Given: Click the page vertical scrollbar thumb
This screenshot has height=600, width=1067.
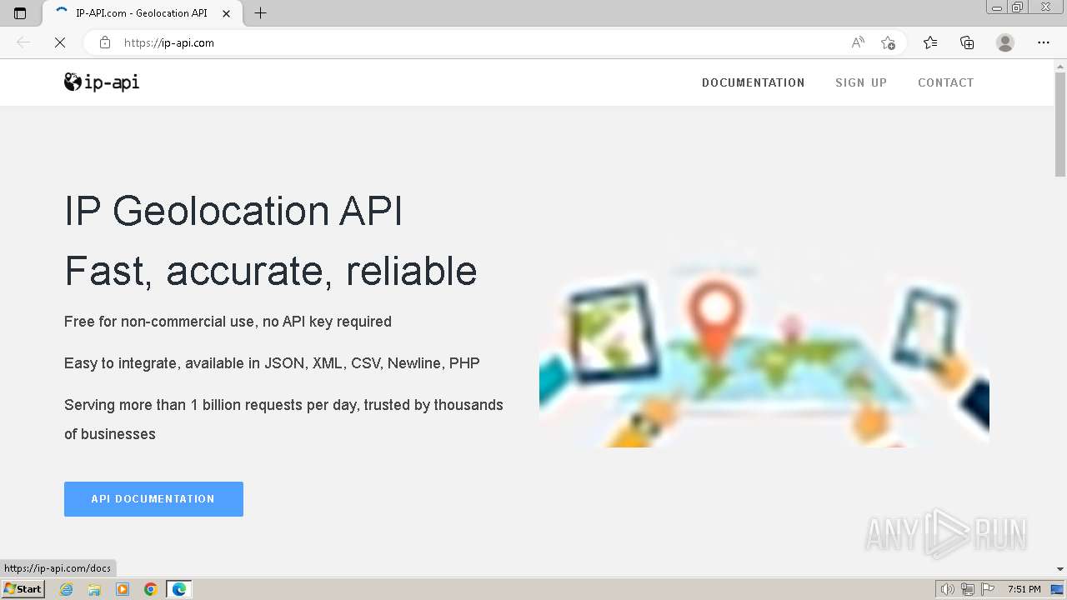Looking at the screenshot, I should click(x=1060, y=125).
